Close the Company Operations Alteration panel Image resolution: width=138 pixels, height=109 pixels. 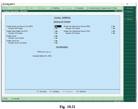[x=122, y=11]
